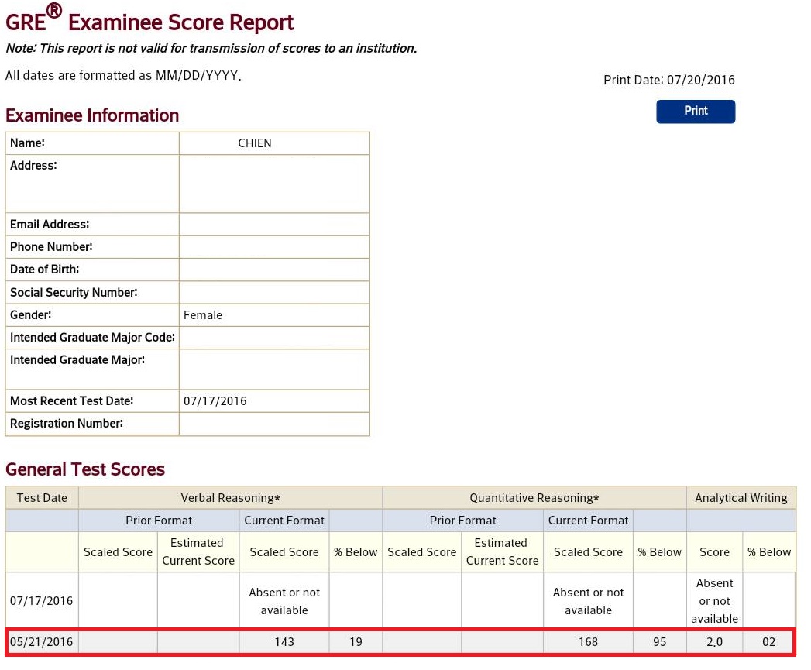Click the 07/17/2016 test date row cell
Image resolution: width=811 pixels, height=670 pixels.
coord(41,601)
